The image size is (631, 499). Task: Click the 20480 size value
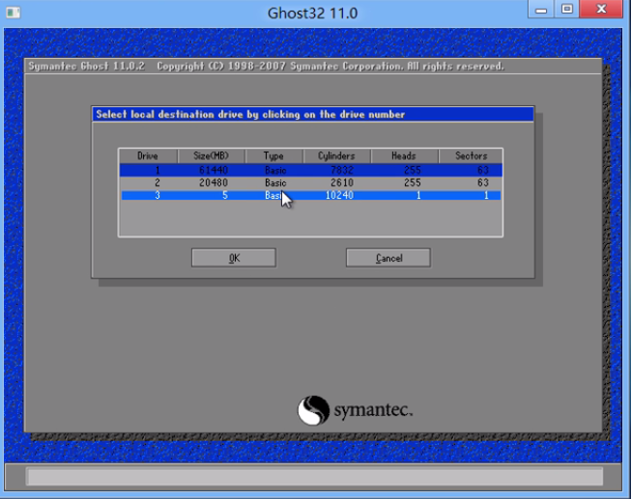click(x=214, y=183)
